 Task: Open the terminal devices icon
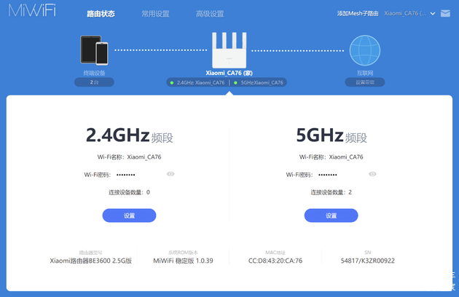click(x=94, y=49)
